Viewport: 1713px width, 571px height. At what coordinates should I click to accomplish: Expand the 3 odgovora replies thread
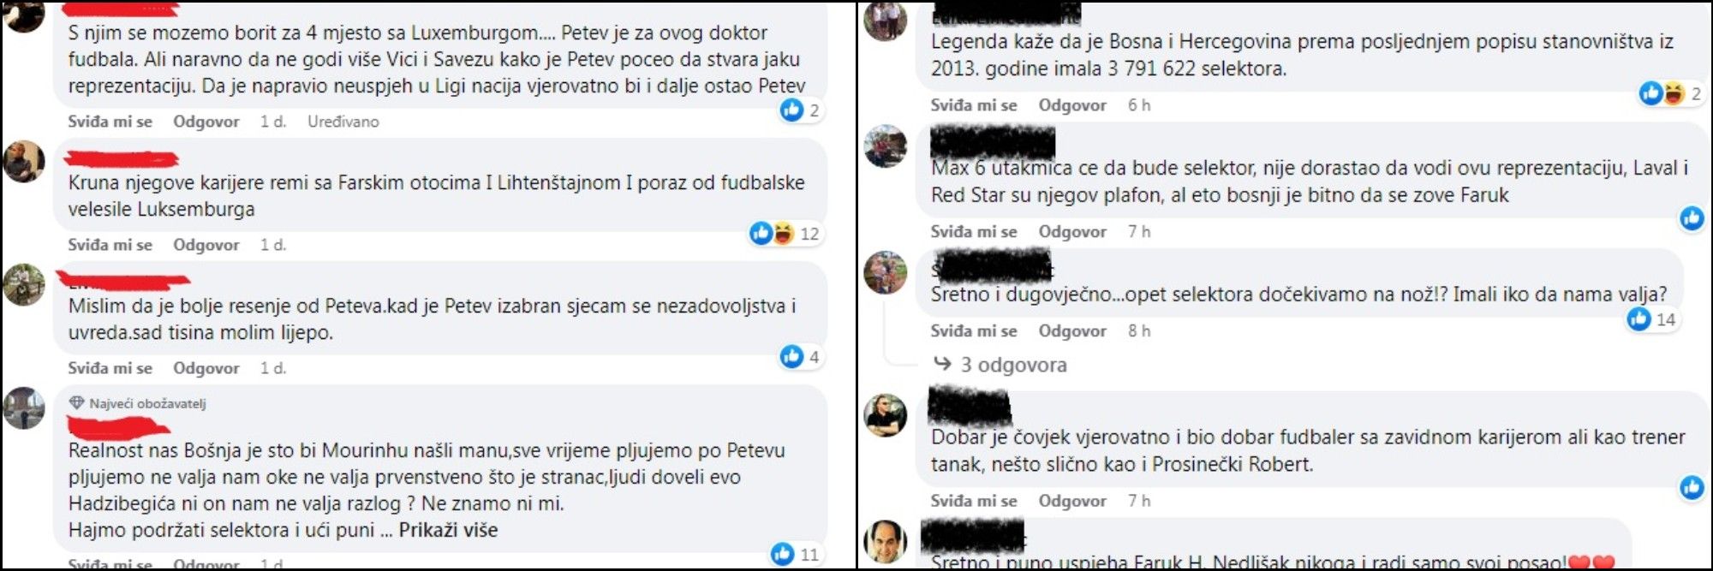click(x=1000, y=365)
